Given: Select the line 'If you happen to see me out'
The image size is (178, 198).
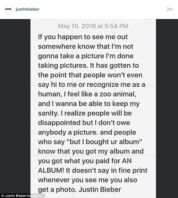Looking at the screenshot, I should (x=83, y=37).
